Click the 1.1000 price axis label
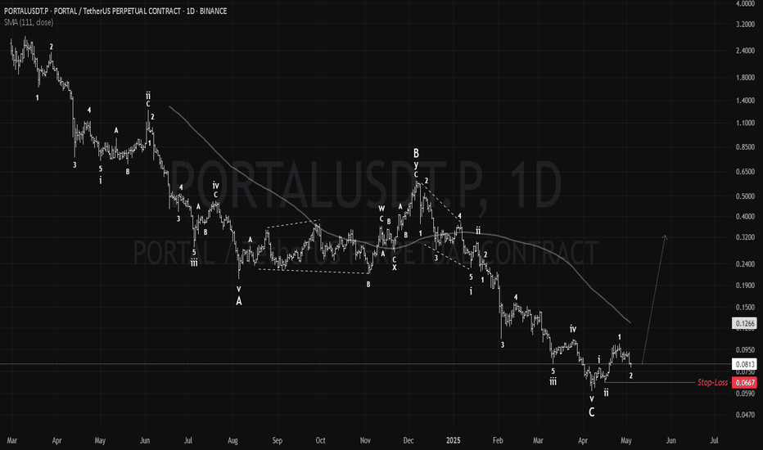The height and width of the screenshot is (450, 763). [x=745, y=123]
